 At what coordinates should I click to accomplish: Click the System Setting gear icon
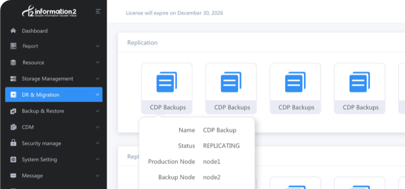pyautogui.click(x=13, y=159)
